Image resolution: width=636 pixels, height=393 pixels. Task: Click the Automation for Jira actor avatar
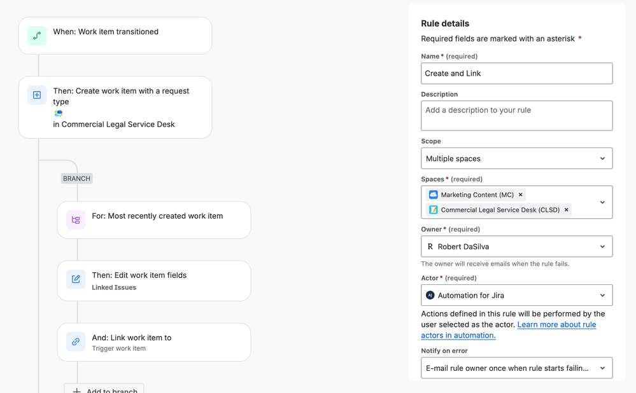(430, 295)
